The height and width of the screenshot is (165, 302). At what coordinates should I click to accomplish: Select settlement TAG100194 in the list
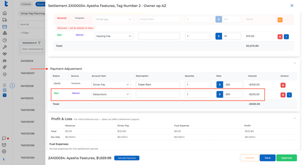pos(27,158)
